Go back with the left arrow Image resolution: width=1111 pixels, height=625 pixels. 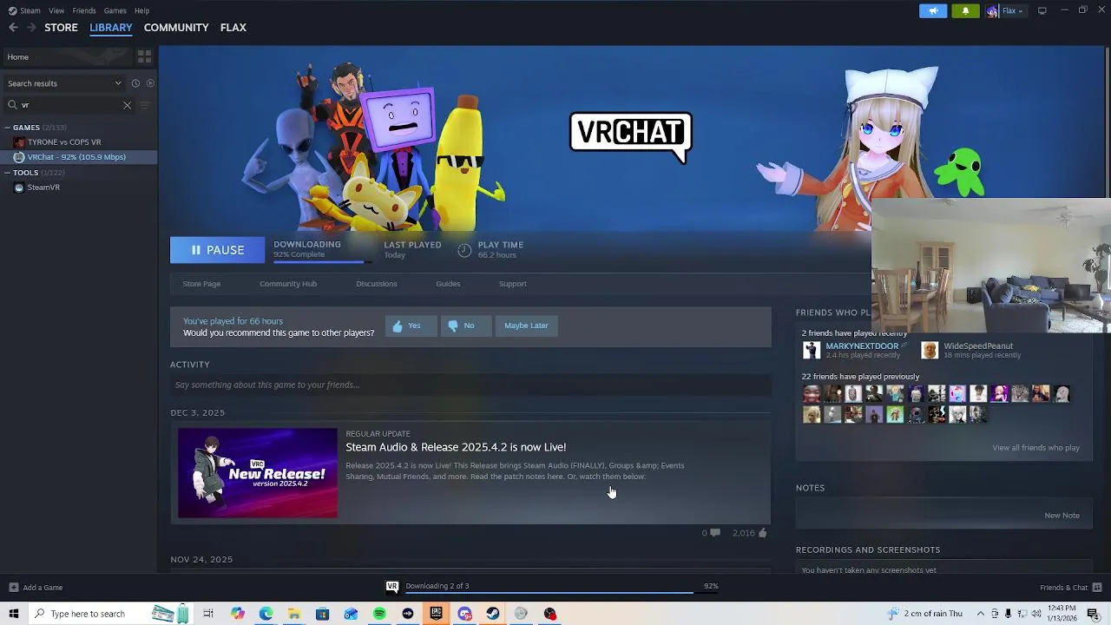click(13, 28)
